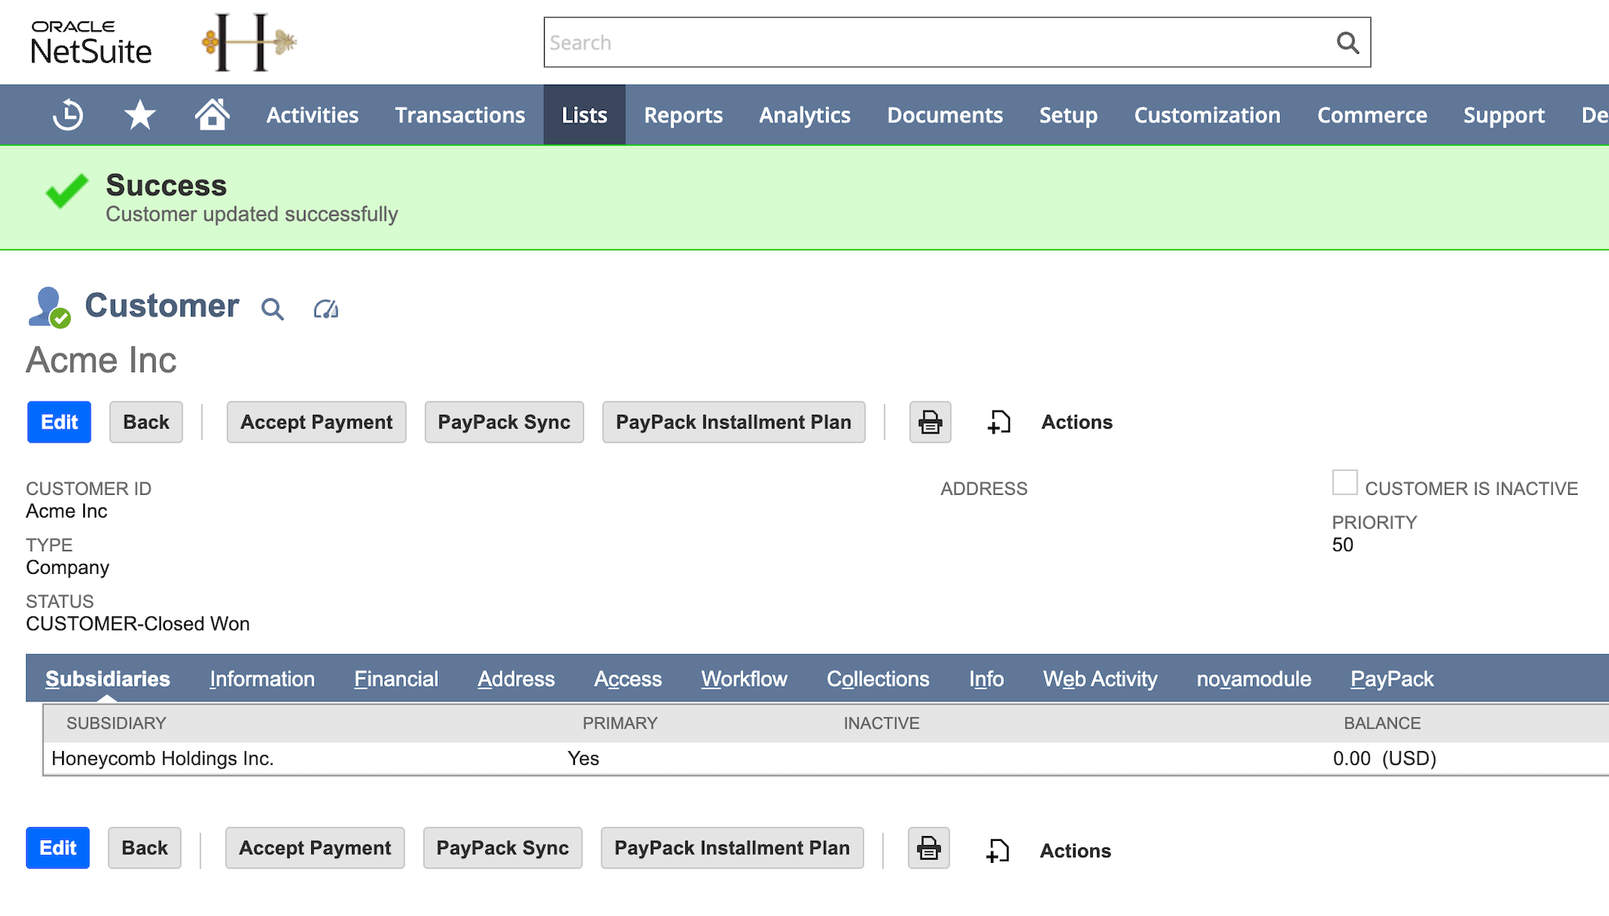The width and height of the screenshot is (1609, 916).
Task: Click the new-record icon beside the printer
Action: click(x=998, y=422)
